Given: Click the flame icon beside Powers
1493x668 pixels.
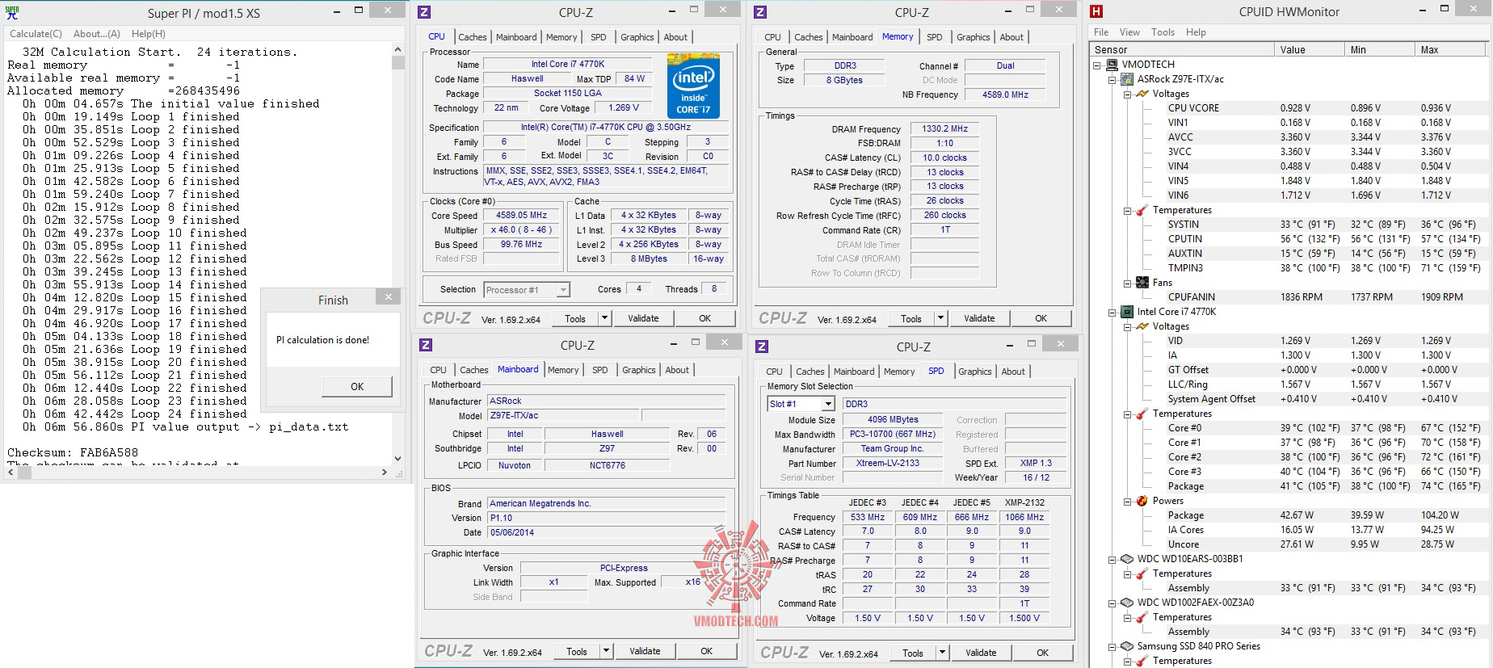Looking at the screenshot, I should [x=1142, y=501].
